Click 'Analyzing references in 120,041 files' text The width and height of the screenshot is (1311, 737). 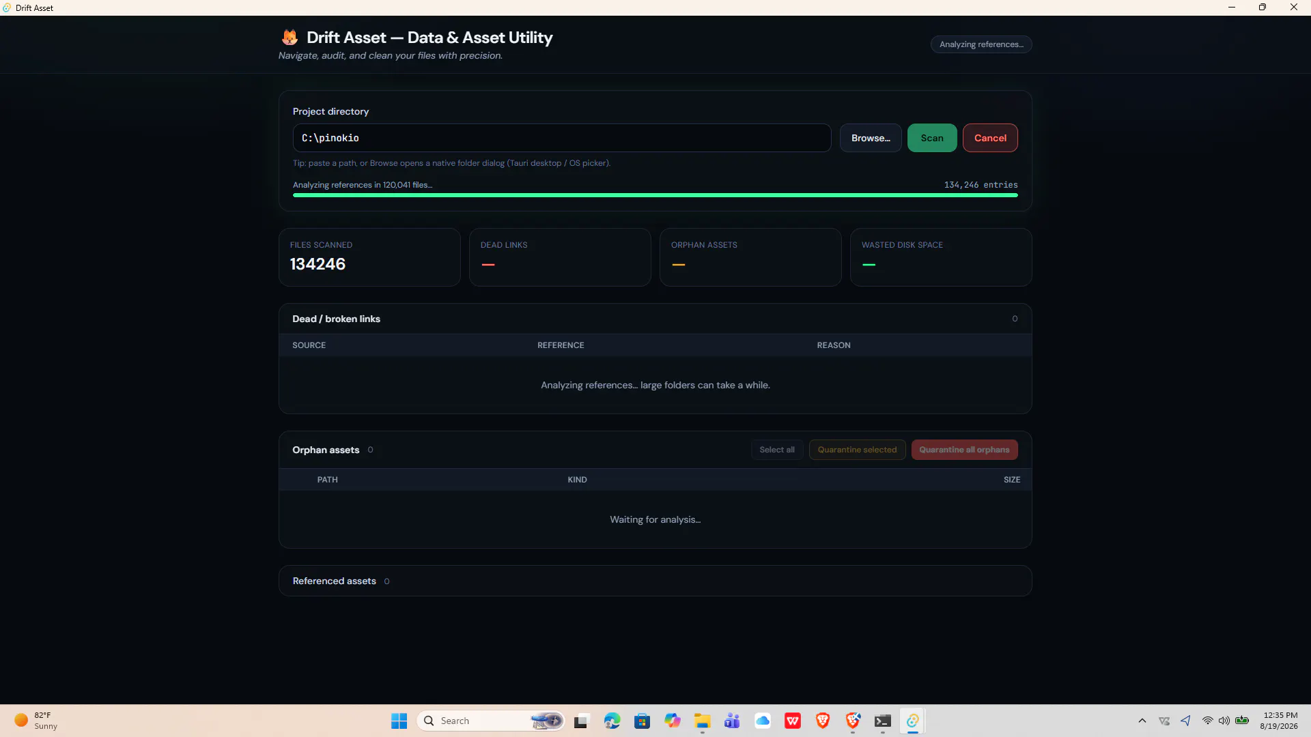(x=363, y=185)
